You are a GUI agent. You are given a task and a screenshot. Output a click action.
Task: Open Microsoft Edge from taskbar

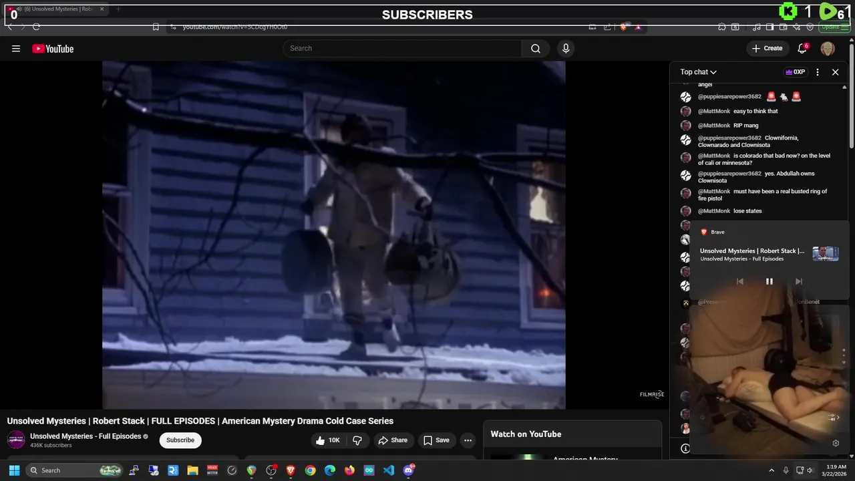click(x=330, y=470)
